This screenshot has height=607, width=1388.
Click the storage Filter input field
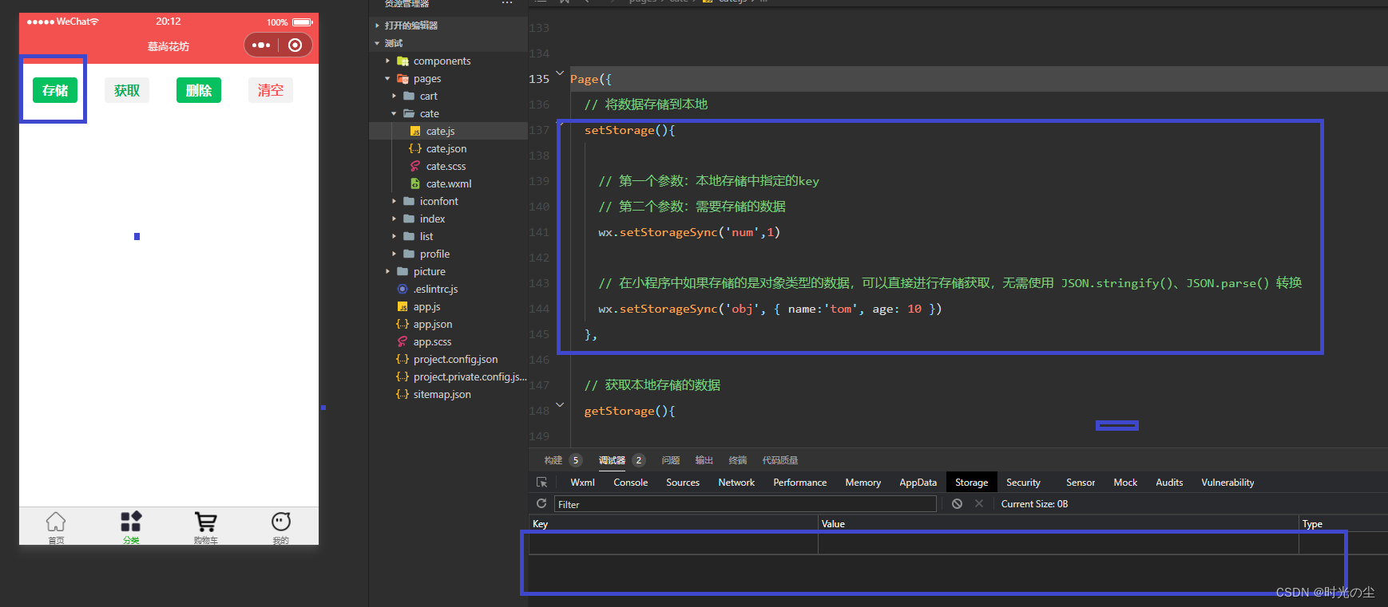click(745, 504)
